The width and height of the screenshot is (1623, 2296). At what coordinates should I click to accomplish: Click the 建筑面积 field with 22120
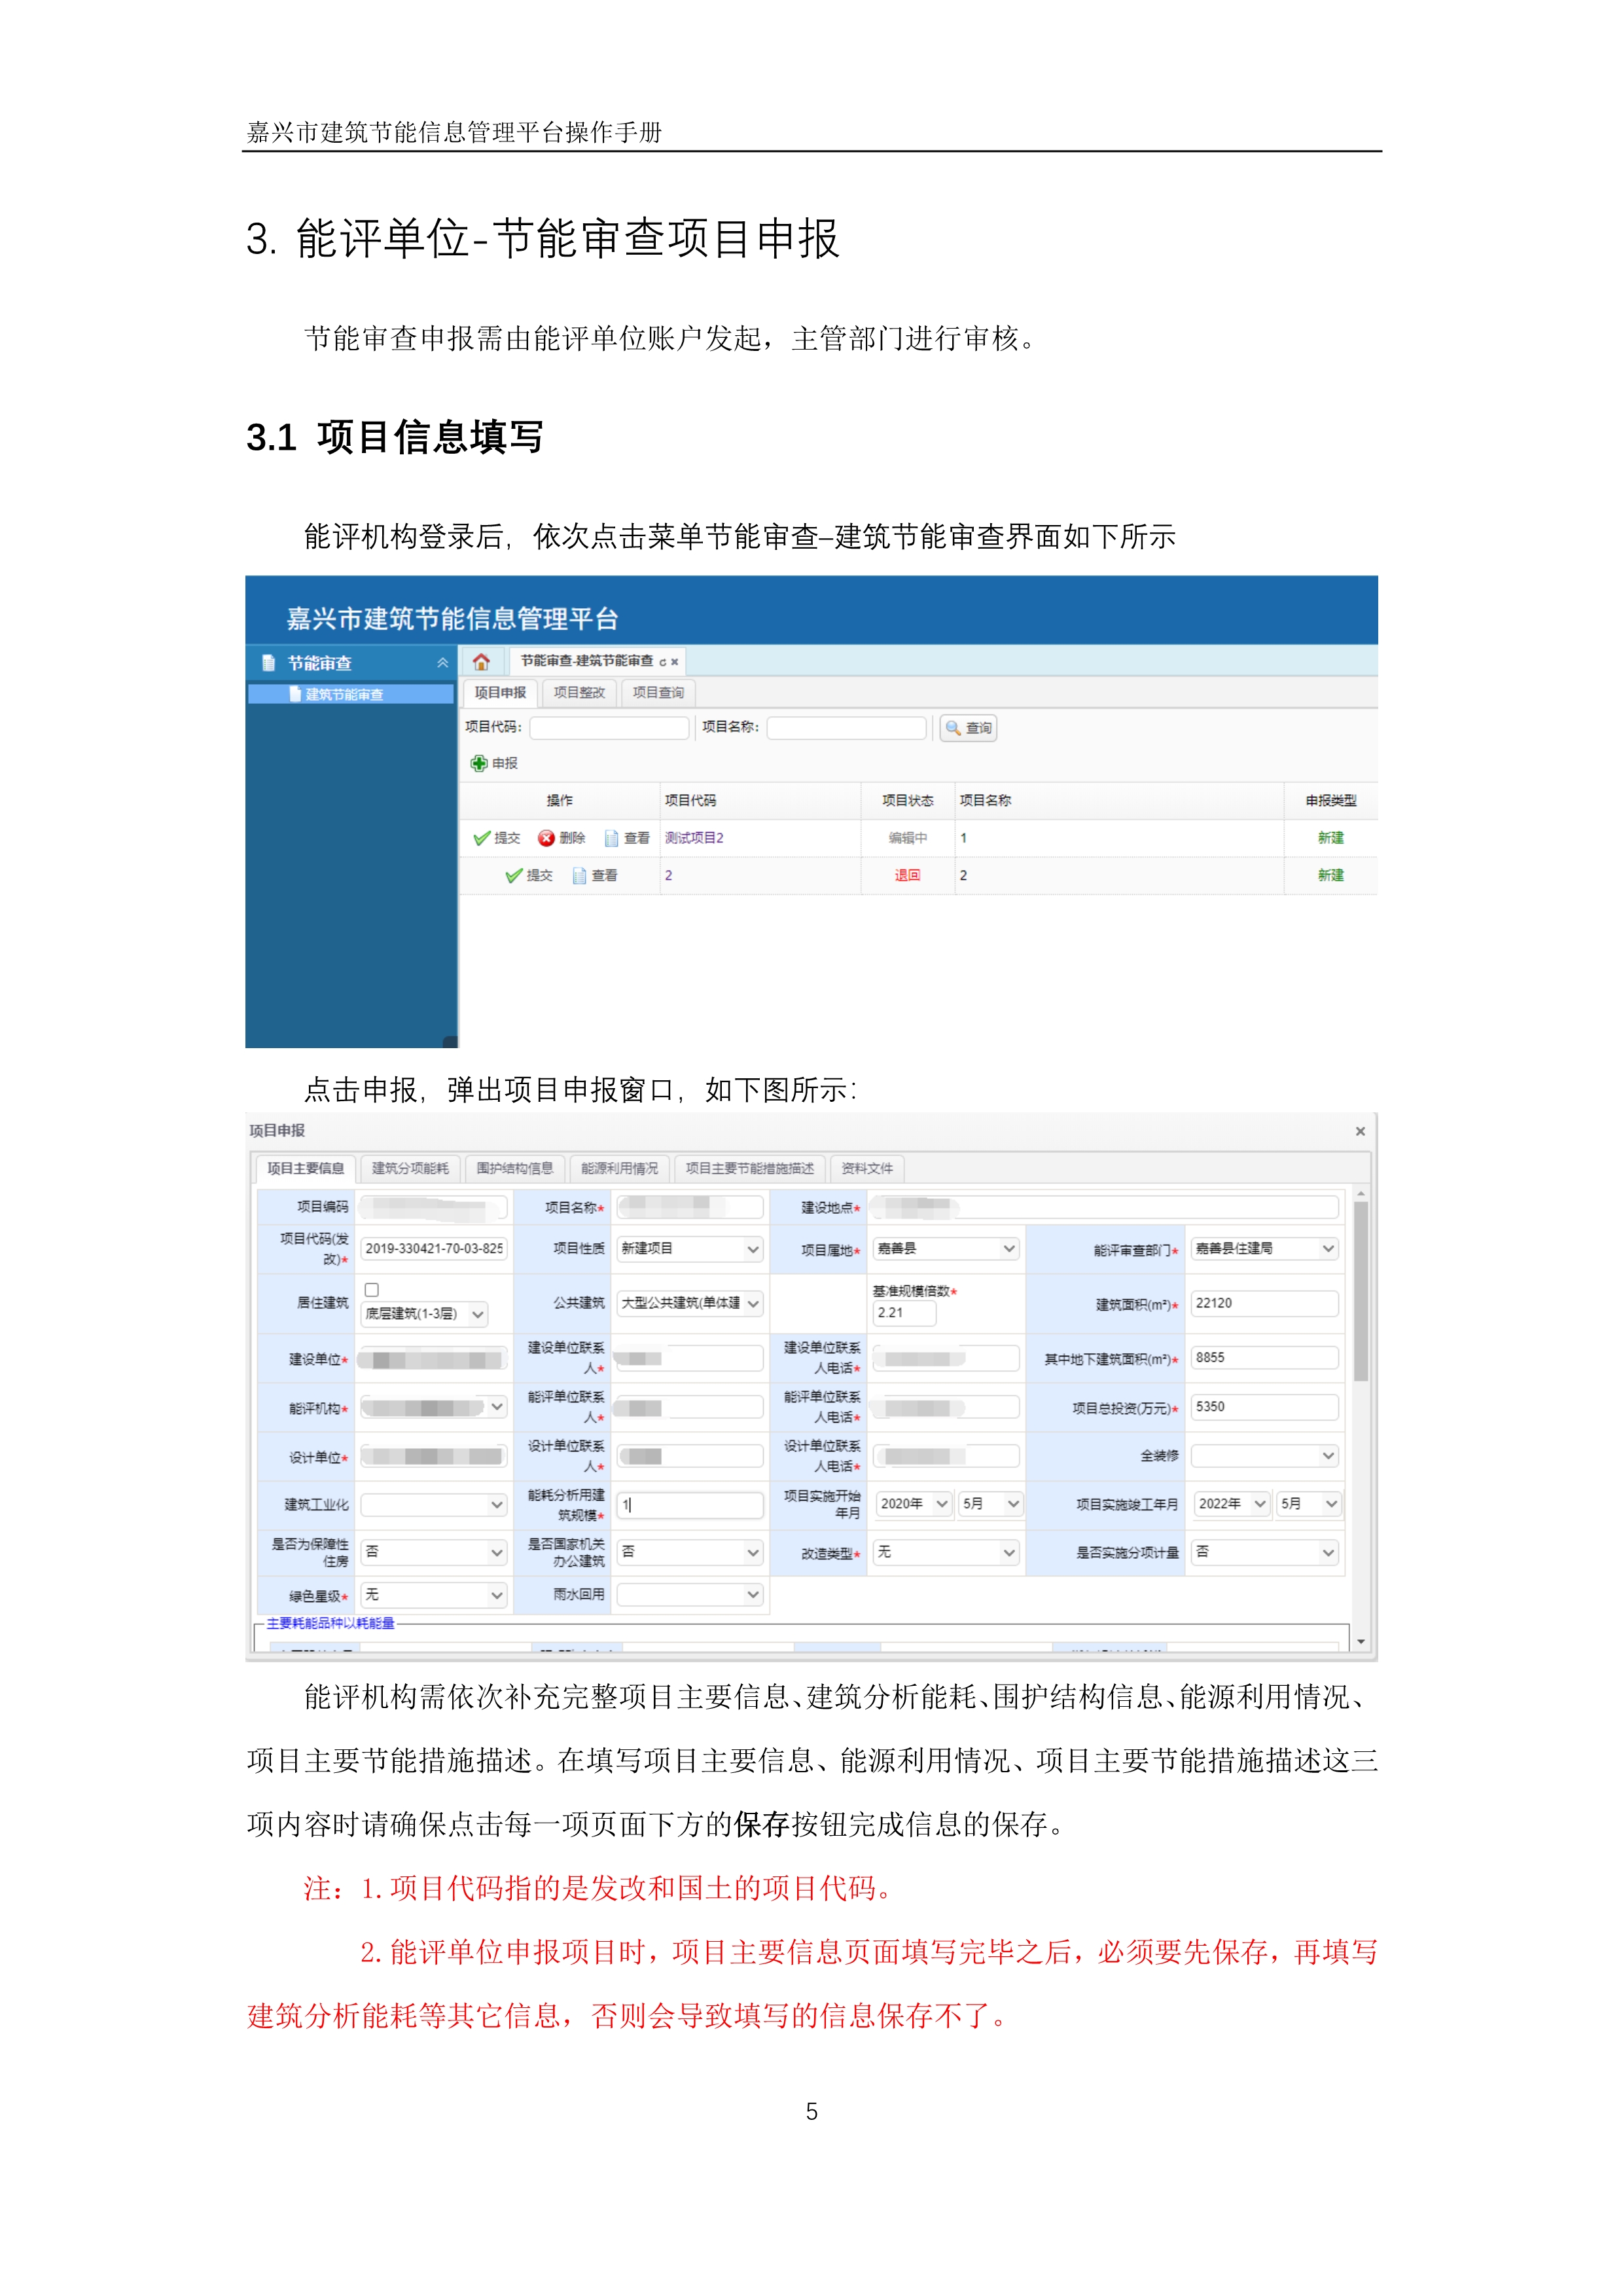[1264, 1303]
